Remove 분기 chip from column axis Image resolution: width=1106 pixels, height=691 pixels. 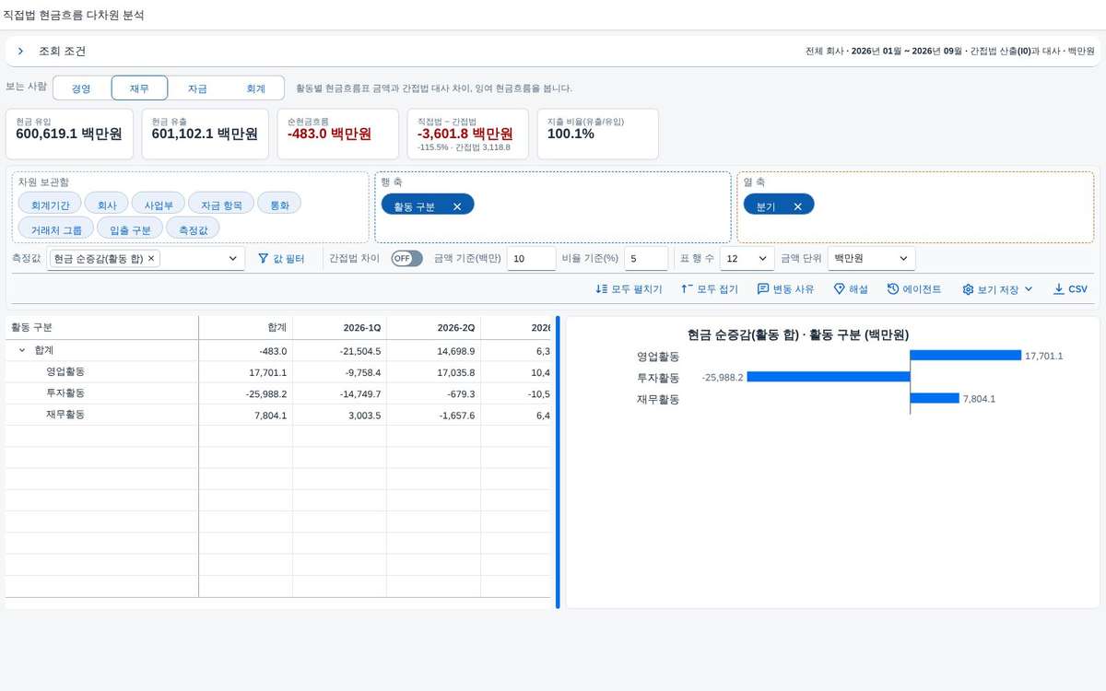(797, 206)
